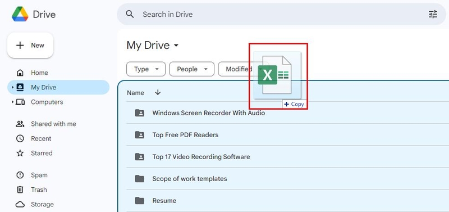449x212 pixels.
Task: Open the People filter dropdown
Action: pyautogui.click(x=191, y=69)
